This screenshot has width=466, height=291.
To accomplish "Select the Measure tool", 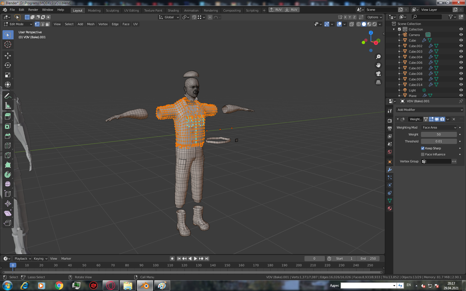I will tap(8, 106).
